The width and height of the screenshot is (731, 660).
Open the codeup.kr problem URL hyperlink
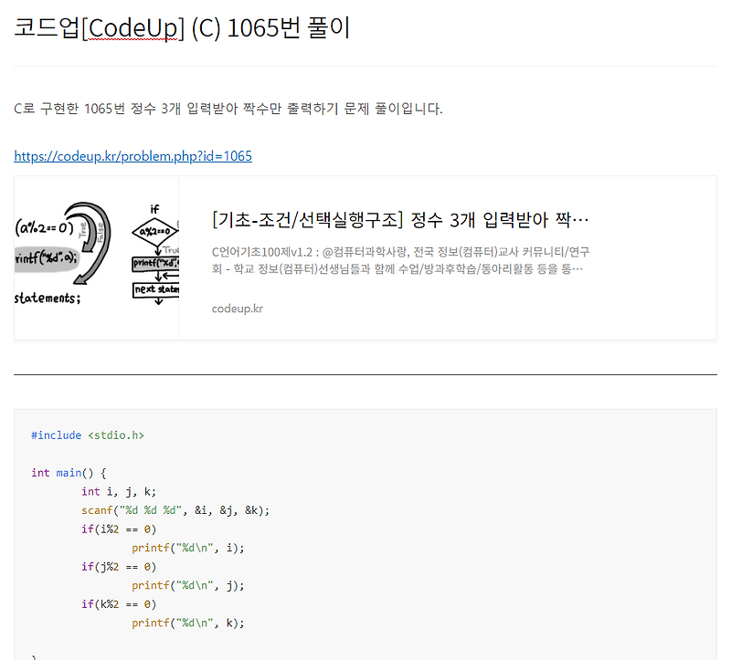pyautogui.click(x=132, y=155)
